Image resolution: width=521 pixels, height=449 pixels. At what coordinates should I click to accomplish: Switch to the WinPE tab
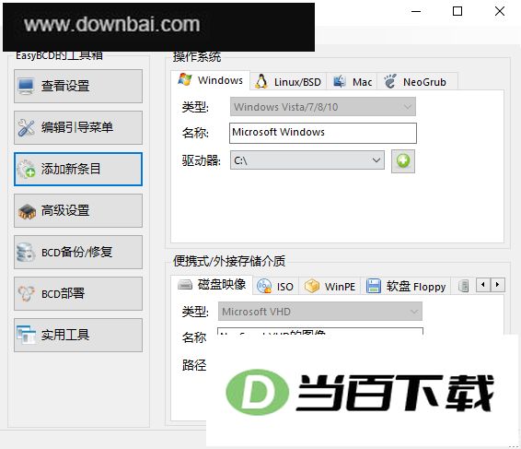click(330, 286)
